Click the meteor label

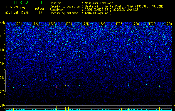click(40, 9)
